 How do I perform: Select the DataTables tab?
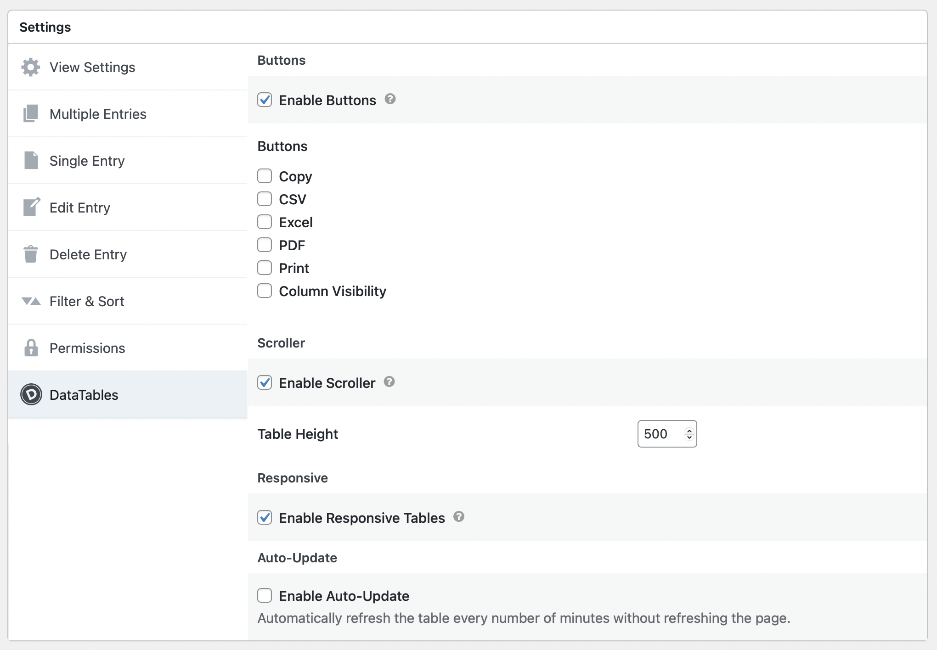(128, 395)
